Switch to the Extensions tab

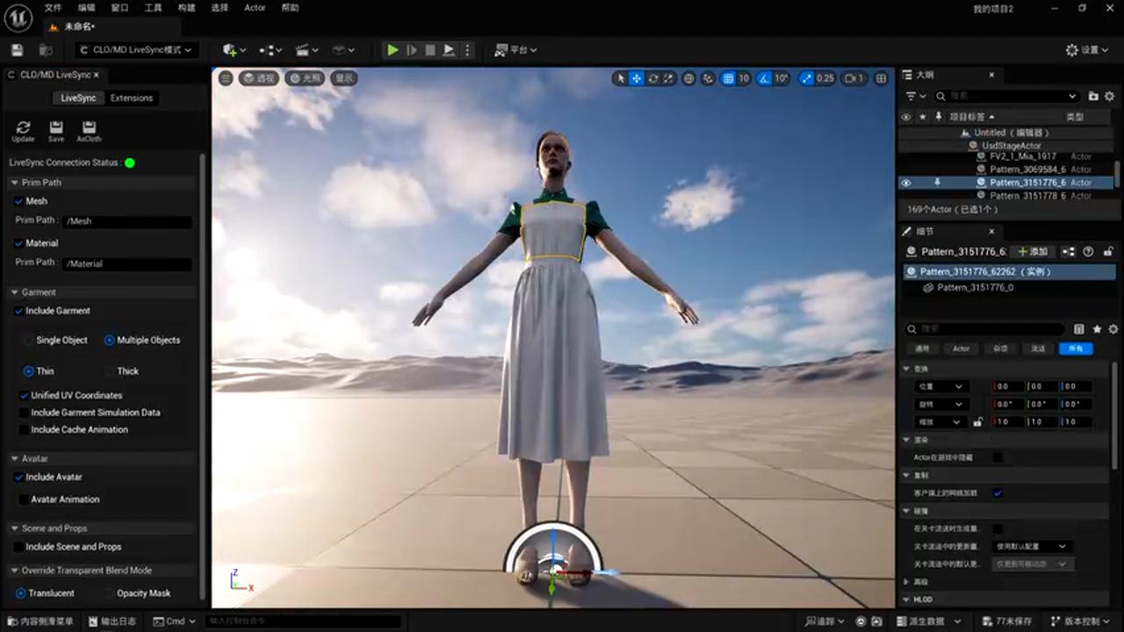click(x=132, y=97)
